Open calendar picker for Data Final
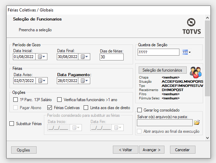The width and height of the screenshot is (216, 163). click(84, 57)
